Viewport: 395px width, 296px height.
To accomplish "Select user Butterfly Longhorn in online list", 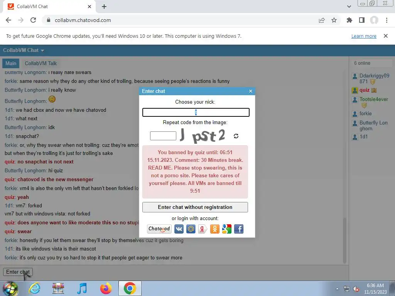I will coord(373,126).
